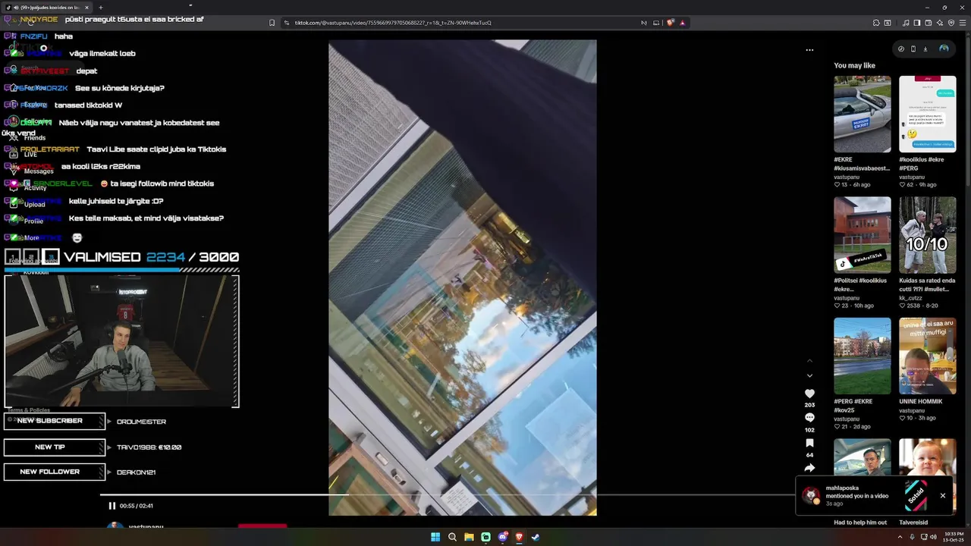Pause the video using the playback button

112,506
